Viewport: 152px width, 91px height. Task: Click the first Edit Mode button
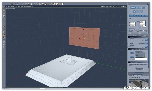pyautogui.click(x=133, y=7)
